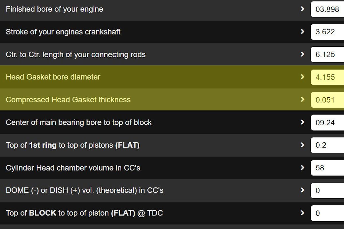
Task: Click the Finished bore input field
Action: pos(327,9)
